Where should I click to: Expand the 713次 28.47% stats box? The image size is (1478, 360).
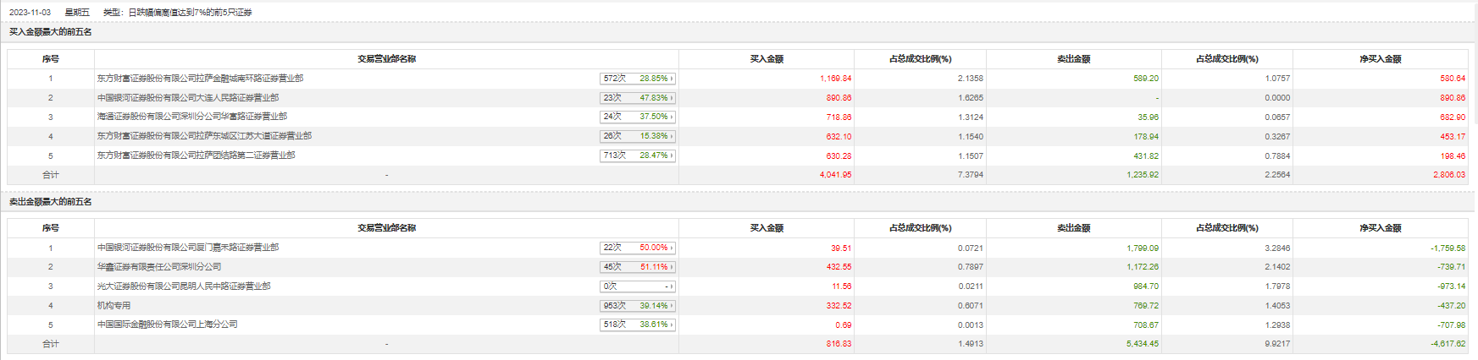638,155
